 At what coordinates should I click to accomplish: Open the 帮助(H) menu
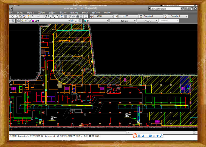(x=107, y=13)
